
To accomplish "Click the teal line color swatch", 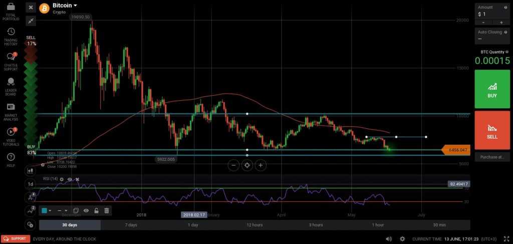I will 44,210.
